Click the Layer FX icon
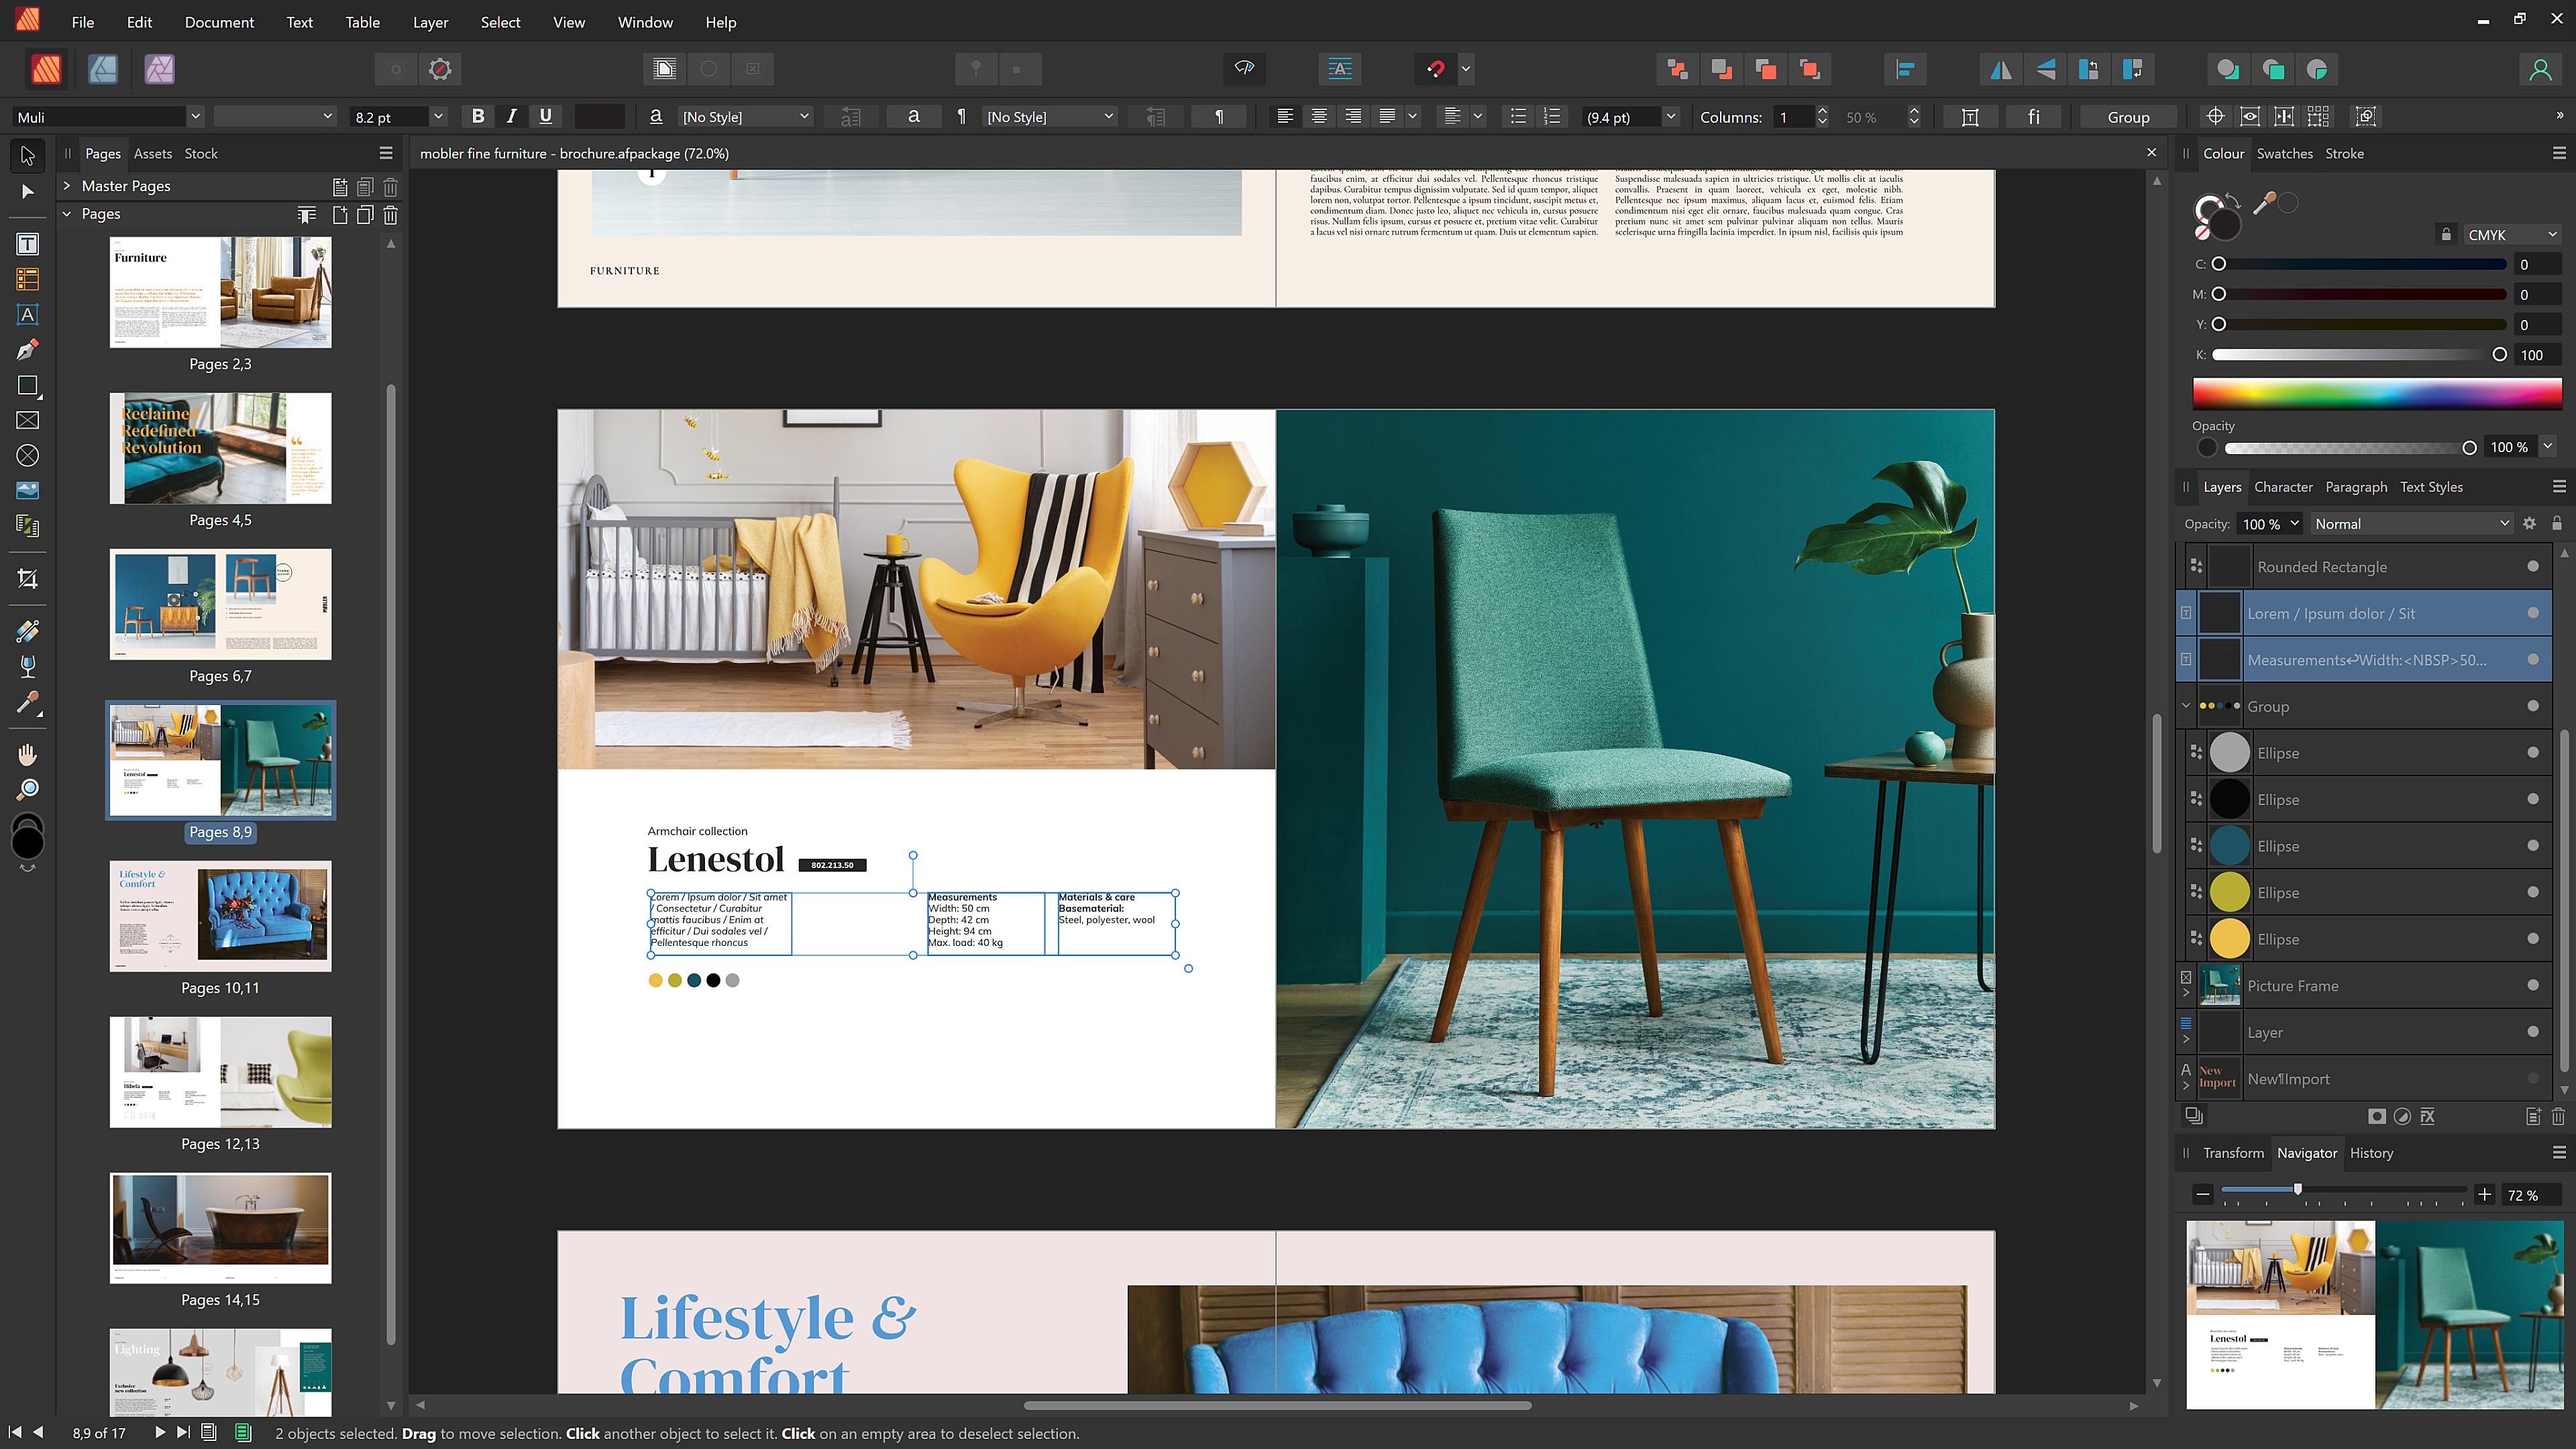2576x1449 pixels. pos(2428,1116)
